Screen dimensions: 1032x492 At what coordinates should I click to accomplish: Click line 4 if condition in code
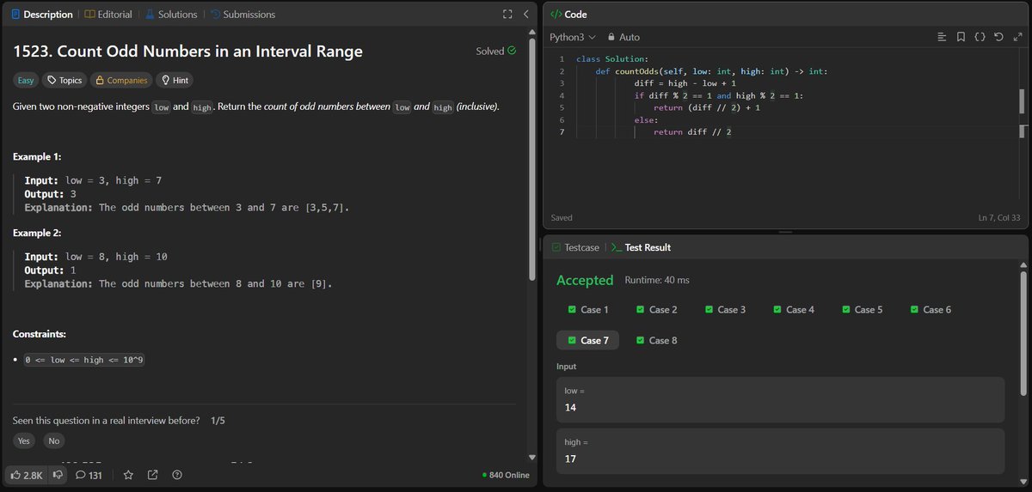[719, 95]
